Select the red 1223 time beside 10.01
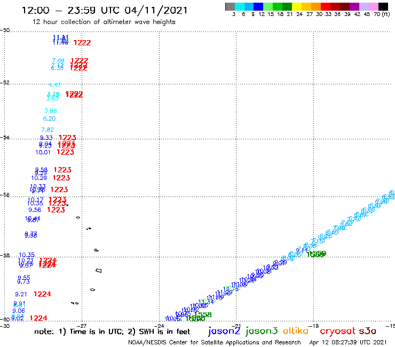This screenshot has width=395, height=347. [65, 152]
